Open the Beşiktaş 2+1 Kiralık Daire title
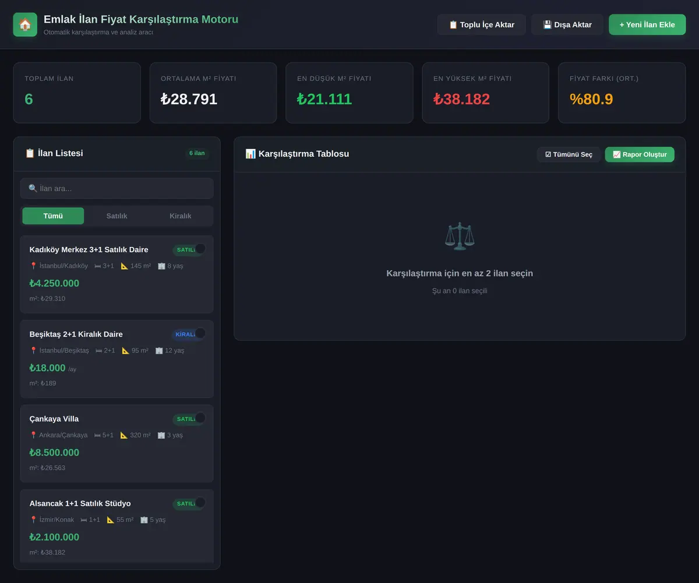The image size is (699, 583). pyautogui.click(x=76, y=334)
